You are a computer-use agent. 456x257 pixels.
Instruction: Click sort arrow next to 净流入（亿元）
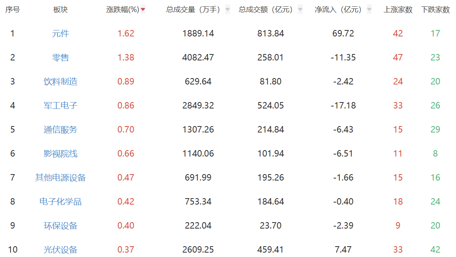[x=369, y=10]
